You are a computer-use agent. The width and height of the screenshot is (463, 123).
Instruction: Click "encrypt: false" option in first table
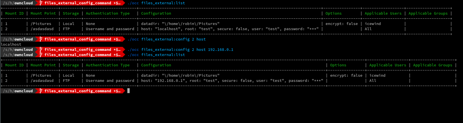[342, 24]
